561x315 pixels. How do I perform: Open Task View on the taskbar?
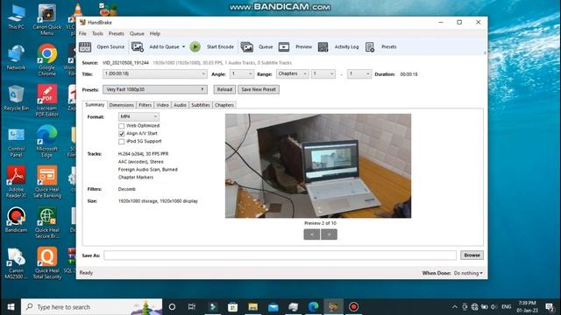pyautogui.click(x=192, y=307)
